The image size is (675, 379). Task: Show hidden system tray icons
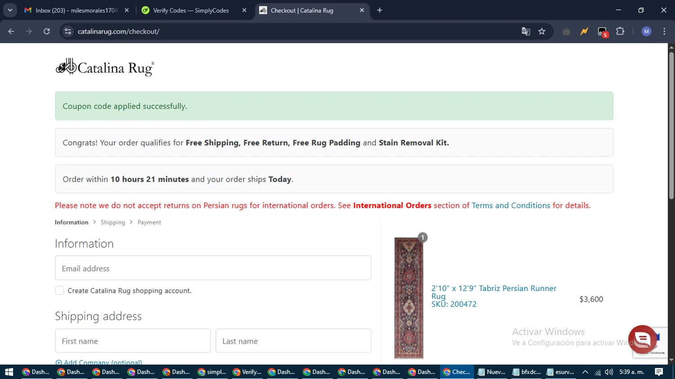(x=585, y=372)
